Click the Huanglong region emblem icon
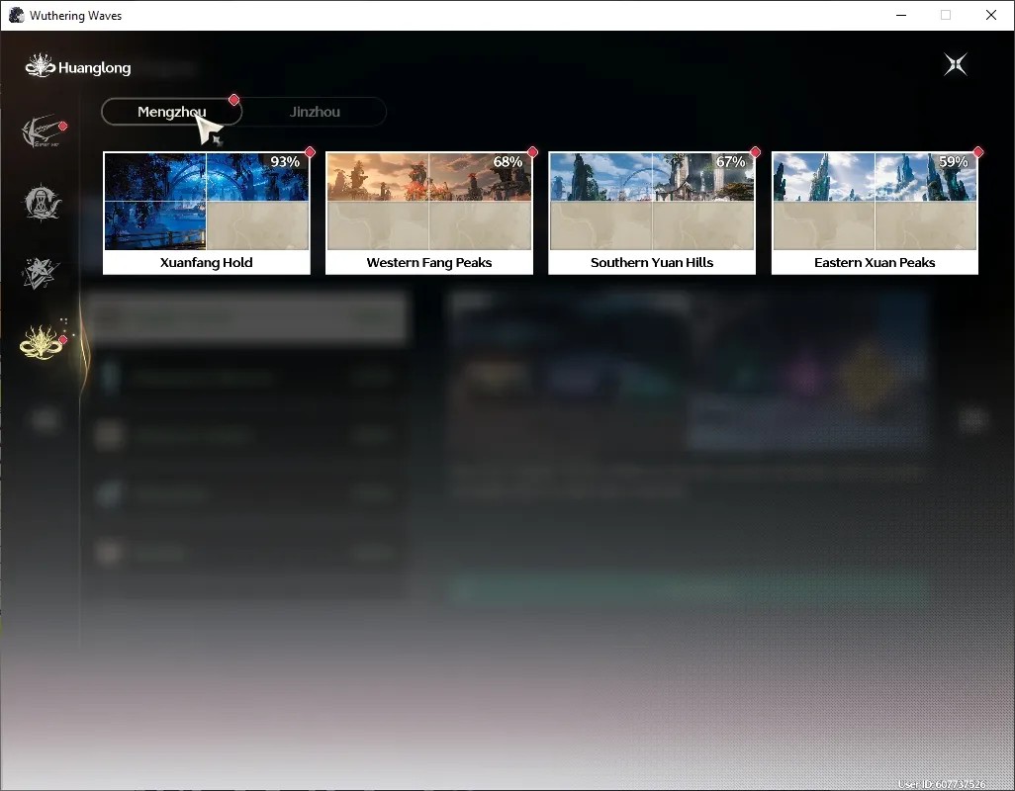This screenshot has width=1015, height=791. coord(41,66)
